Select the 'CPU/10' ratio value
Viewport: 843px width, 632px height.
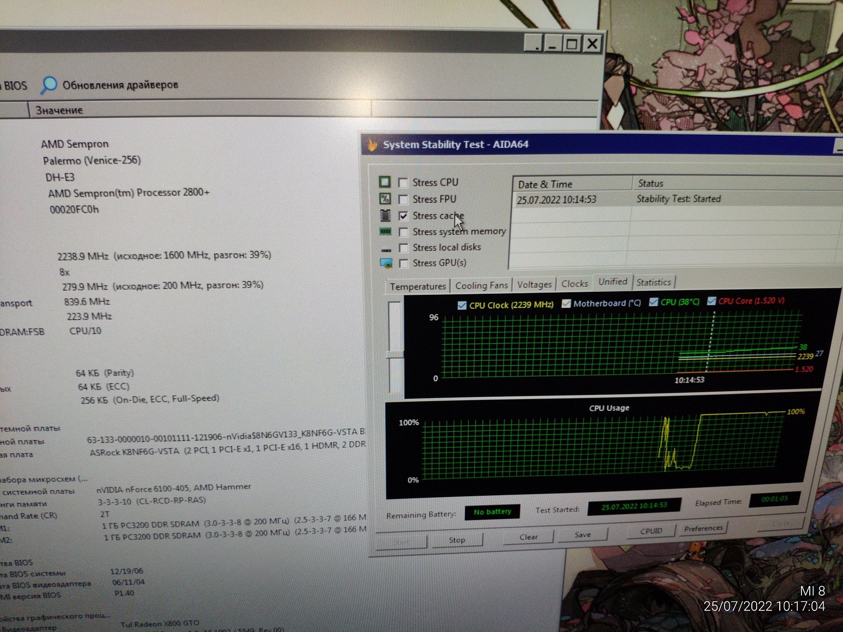tap(85, 331)
